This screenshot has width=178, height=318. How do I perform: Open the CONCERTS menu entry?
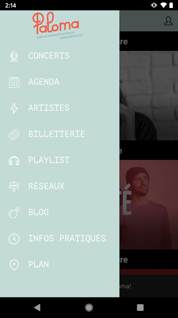49,56
